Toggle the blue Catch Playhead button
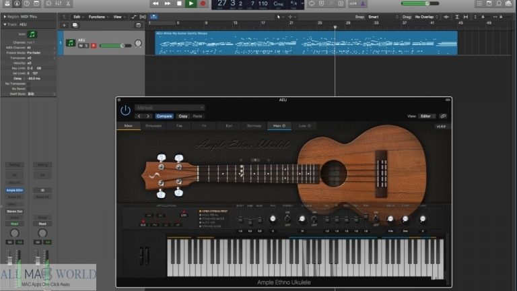Viewport: 517px width, 291px height. [x=153, y=17]
